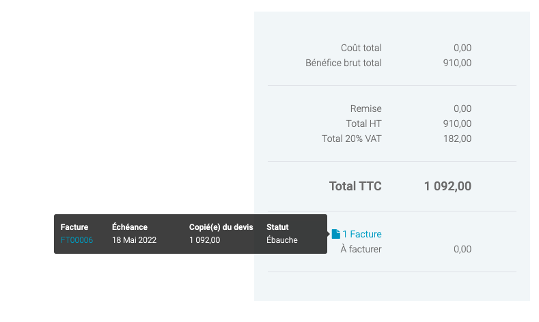Select the 182,00 VAT amount
Viewport: 539px width, 322px height.
tap(457, 138)
